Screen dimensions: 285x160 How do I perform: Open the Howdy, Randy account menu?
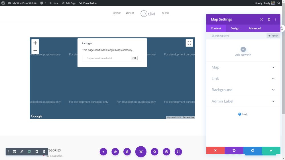[264, 3]
